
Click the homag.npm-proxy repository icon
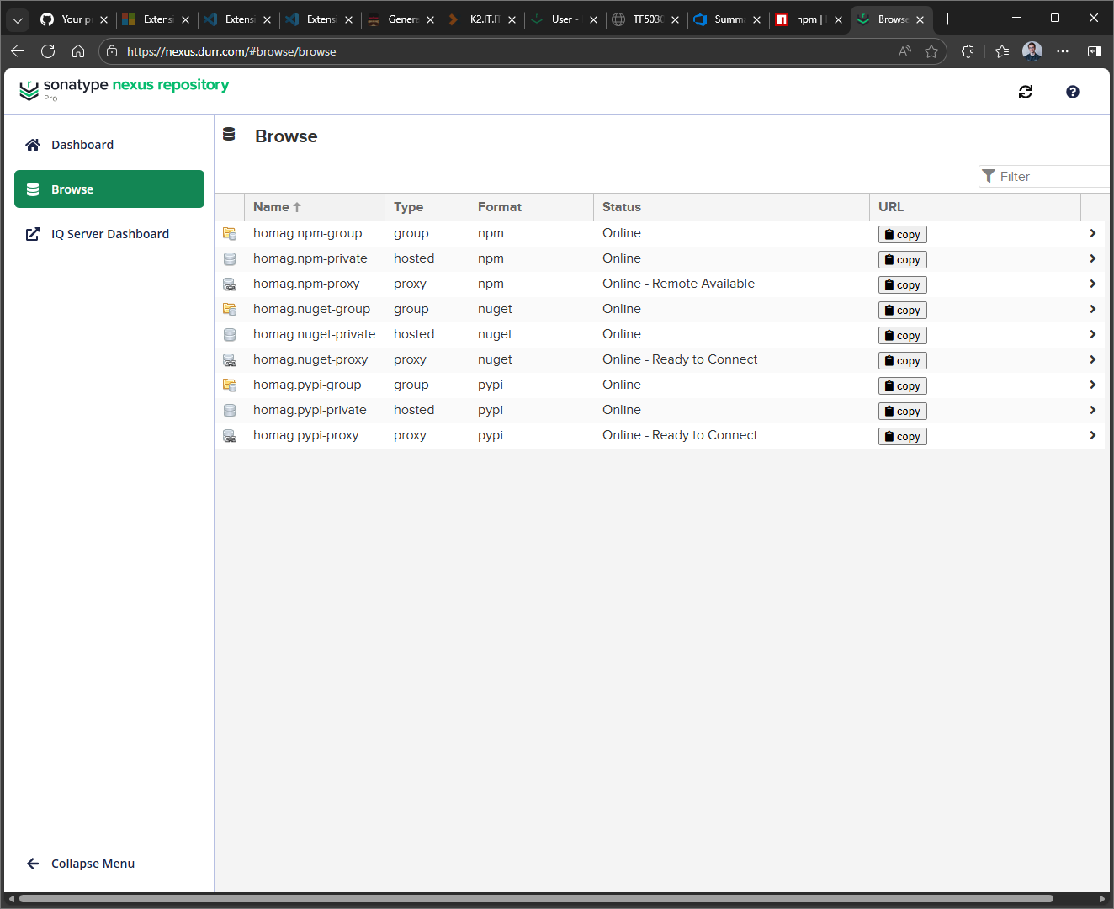[x=230, y=284]
